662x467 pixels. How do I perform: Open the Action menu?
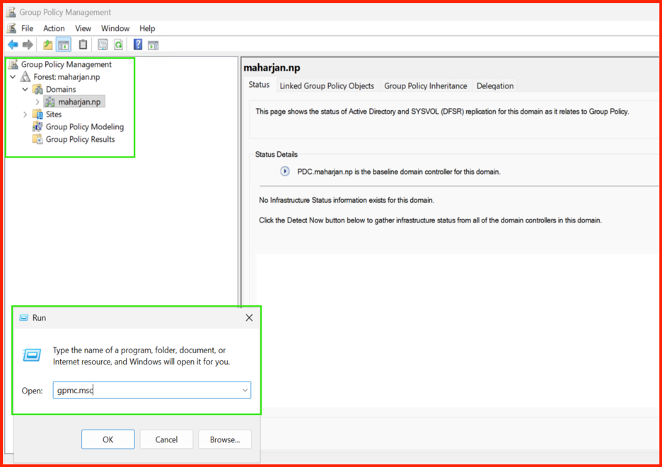tap(54, 28)
